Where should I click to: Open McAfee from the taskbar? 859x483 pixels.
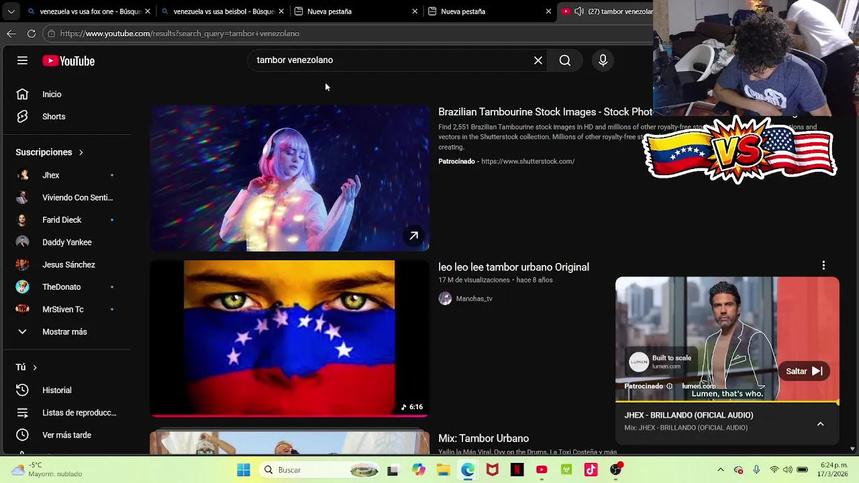pyautogui.click(x=493, y=470)
